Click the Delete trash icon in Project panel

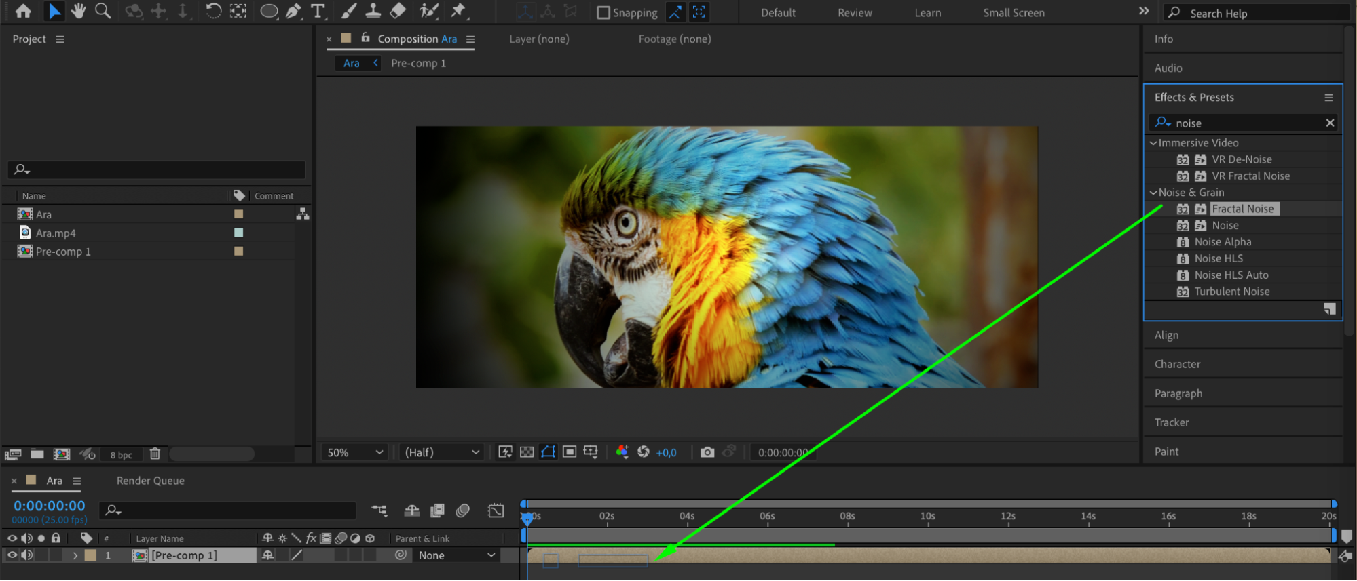coord(155,454)
